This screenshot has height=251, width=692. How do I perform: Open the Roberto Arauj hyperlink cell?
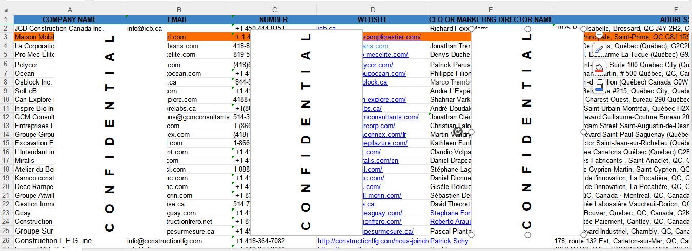pos(450,222)
